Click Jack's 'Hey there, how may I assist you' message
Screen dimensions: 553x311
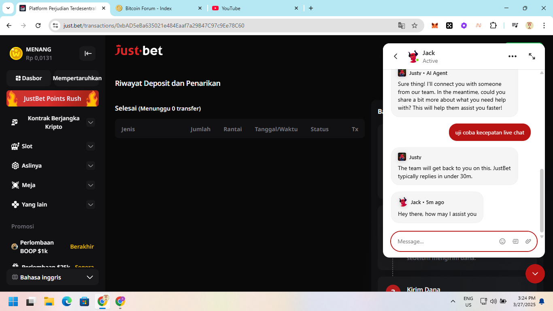click(x=437, y=214)
